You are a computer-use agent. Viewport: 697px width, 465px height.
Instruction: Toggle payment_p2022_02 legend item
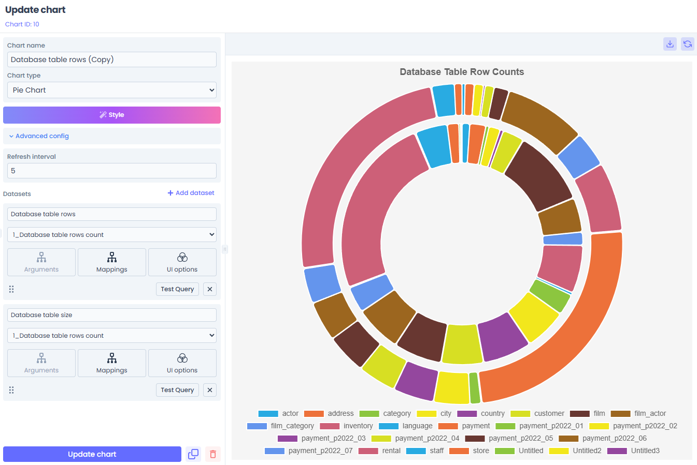click(x=633, y=426)
